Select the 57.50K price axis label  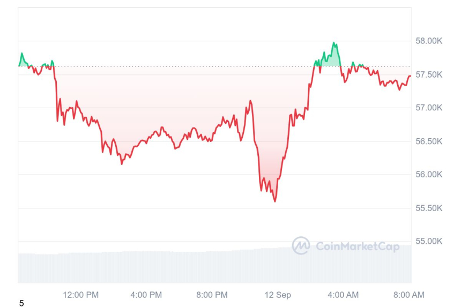pyautogui.click(x=429, y=74)
